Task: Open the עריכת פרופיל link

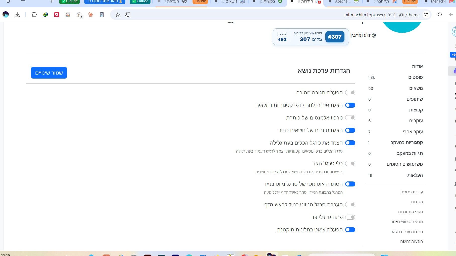Action: click(412, 192)
